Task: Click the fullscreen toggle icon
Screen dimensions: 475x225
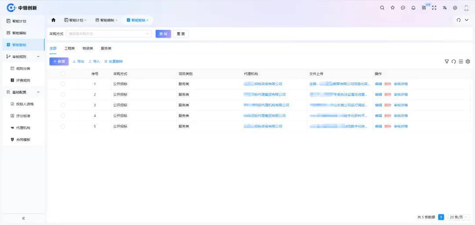Action: point(434,8)
